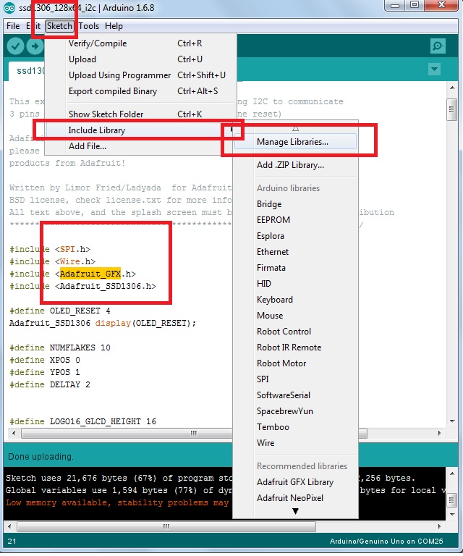Image resolution: width=463 pixels, height=556 pixels.
Task: Include the Wire library
Action: pyautogui.click(x=295, y=443)
